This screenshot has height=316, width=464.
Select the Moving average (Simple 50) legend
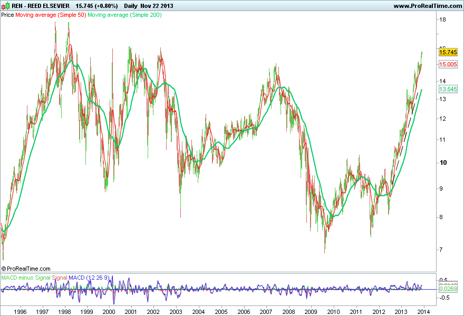coord(51,15)
